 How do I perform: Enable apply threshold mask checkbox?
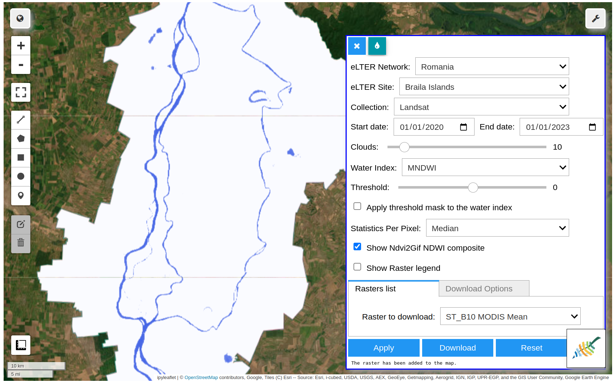click(x=357, y=206)
